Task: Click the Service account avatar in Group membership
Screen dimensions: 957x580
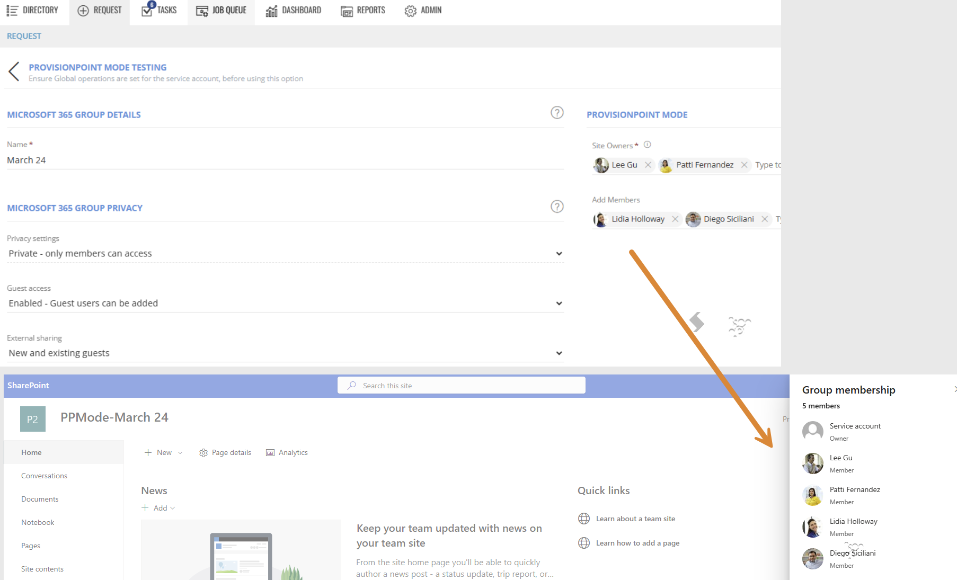Action: tap(813, 432)
